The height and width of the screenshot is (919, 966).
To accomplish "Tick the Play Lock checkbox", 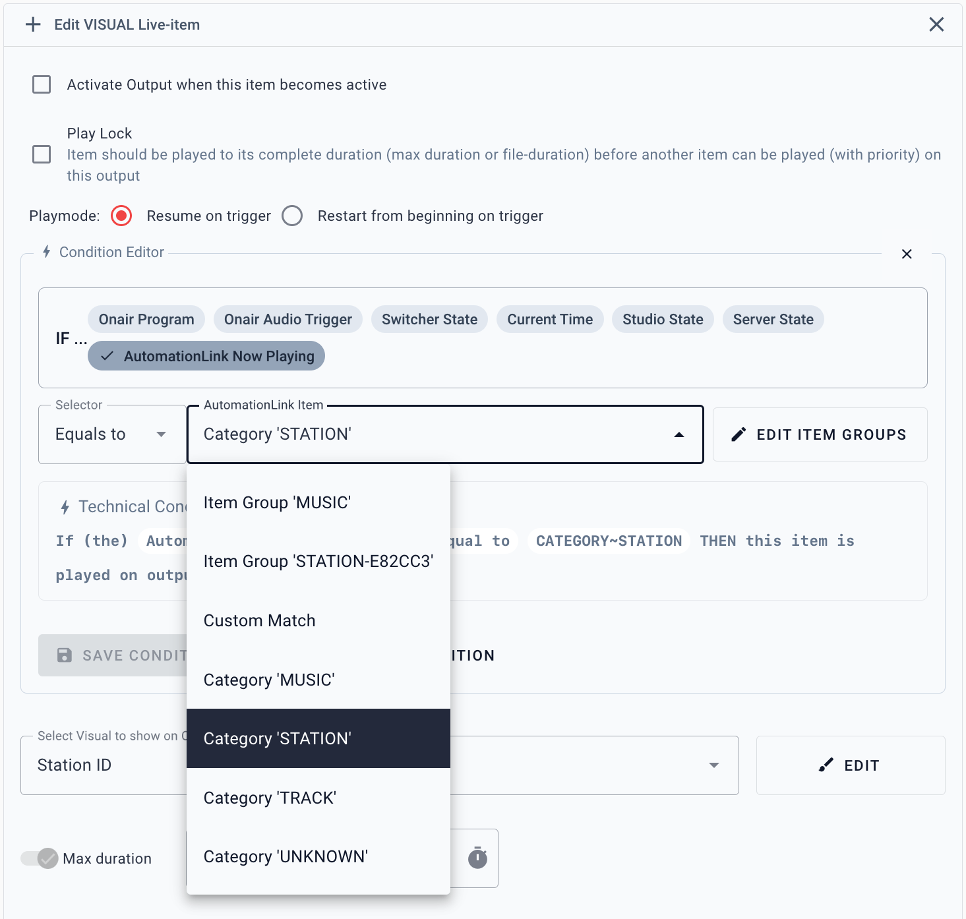I will [x=42, y=154].
